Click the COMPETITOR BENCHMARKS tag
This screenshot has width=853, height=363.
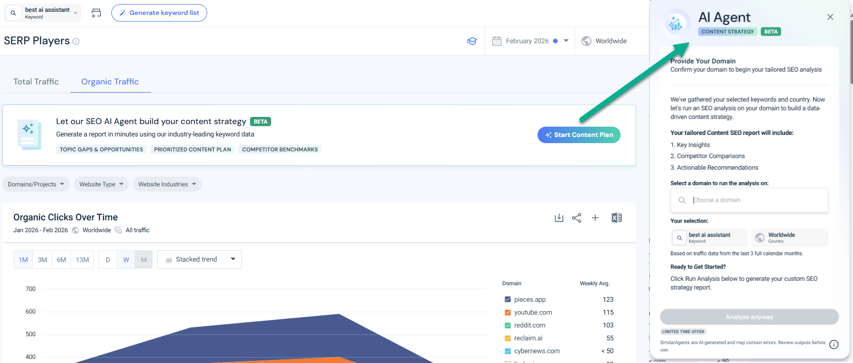coord(280,149)
